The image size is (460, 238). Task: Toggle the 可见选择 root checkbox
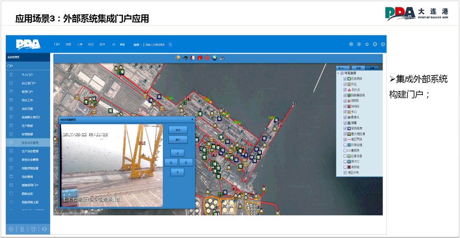(342, 73)
